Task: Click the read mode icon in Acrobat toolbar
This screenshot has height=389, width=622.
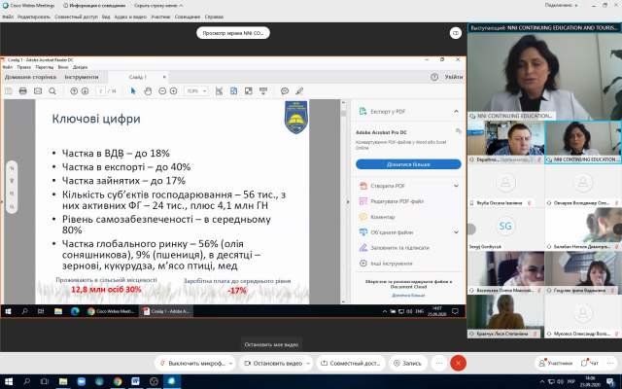Action: (263, 91)
